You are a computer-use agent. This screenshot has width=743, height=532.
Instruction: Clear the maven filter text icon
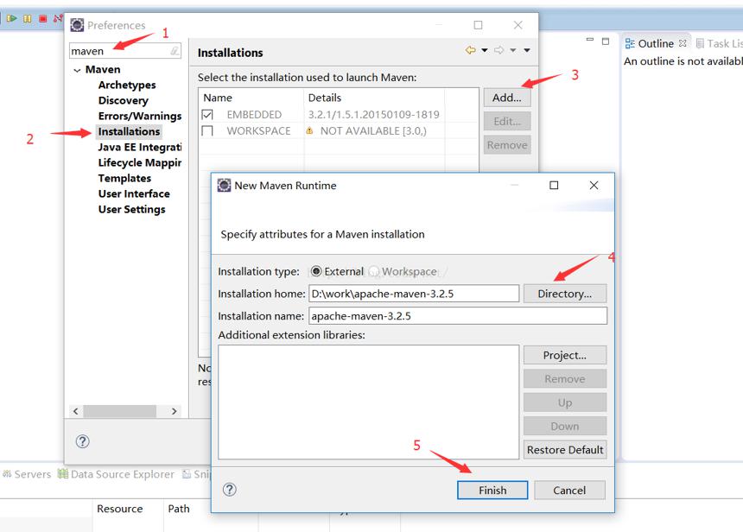click(175, 51)
